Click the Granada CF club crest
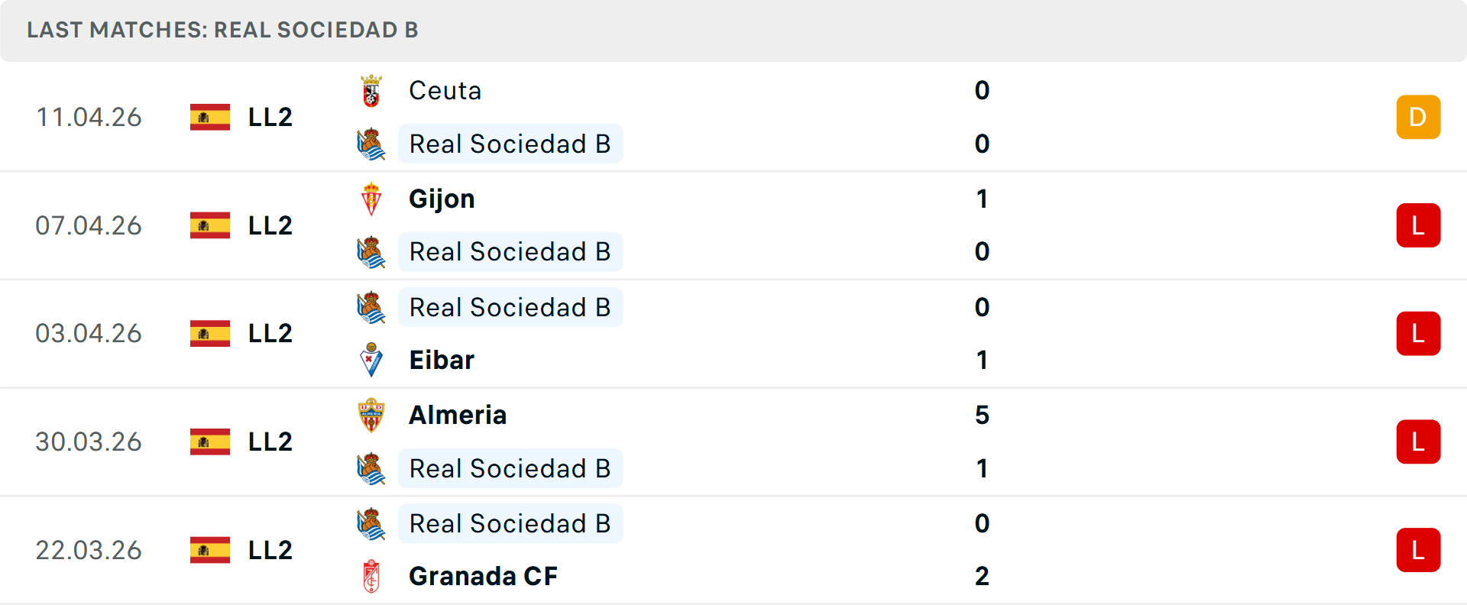The image size is (1467, 605). point(372,576)
